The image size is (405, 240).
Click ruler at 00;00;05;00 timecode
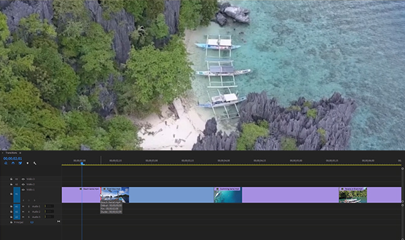point(296,160)
